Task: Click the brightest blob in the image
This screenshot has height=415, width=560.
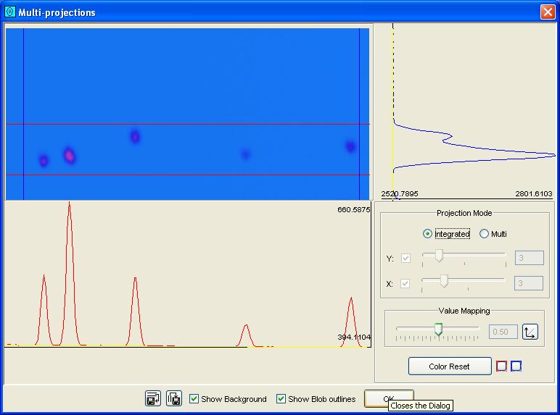Action: [69, 155]
